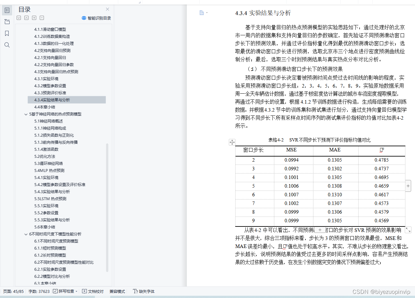Go to 6.1不同时间尺度预测模型 in outline
This screenshot has height=298, width=415.
[x=56, y=241]
